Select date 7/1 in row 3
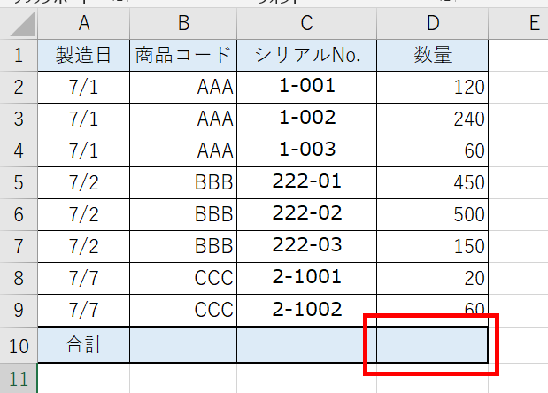This screenshot has height=393, width=548. click(83, 119)
